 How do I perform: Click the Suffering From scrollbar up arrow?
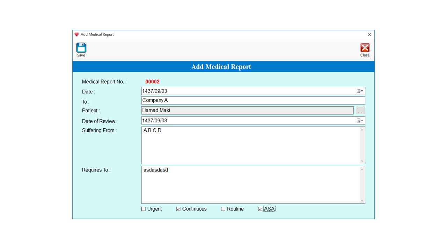362,130
